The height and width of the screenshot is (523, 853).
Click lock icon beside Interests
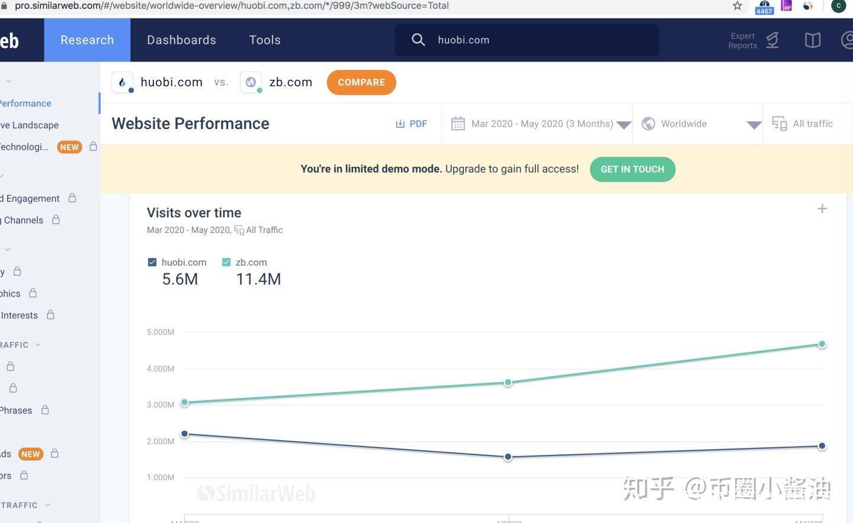tap(50, 315)
